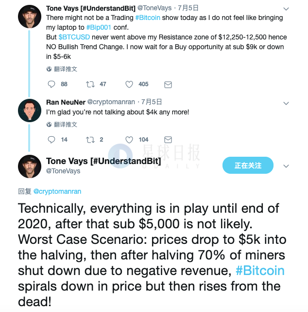Open Ran NeuNer's profile picture

[x=29, y=110]
